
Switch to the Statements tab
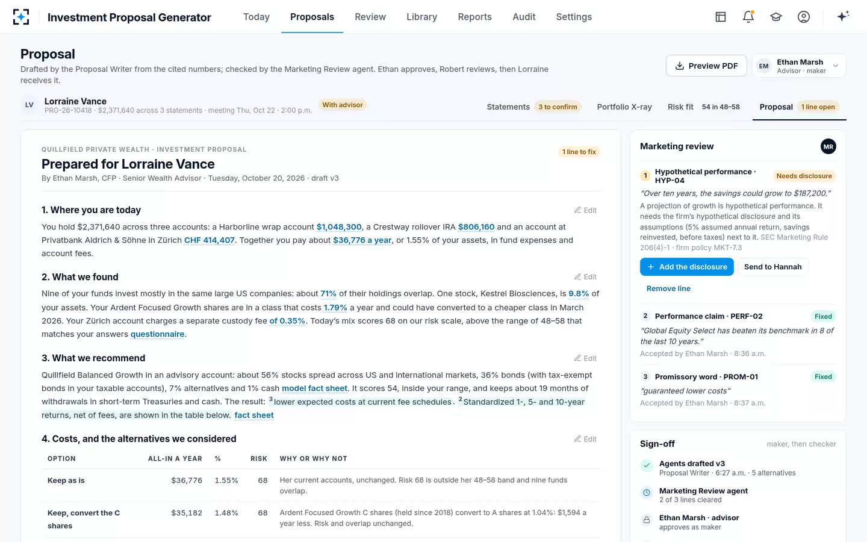click(533, 107)
